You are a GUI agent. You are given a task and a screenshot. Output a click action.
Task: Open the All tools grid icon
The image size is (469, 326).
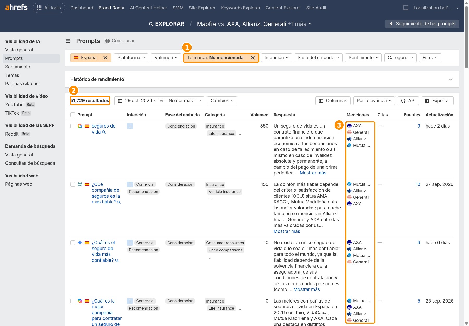click(x=39, y=8)
